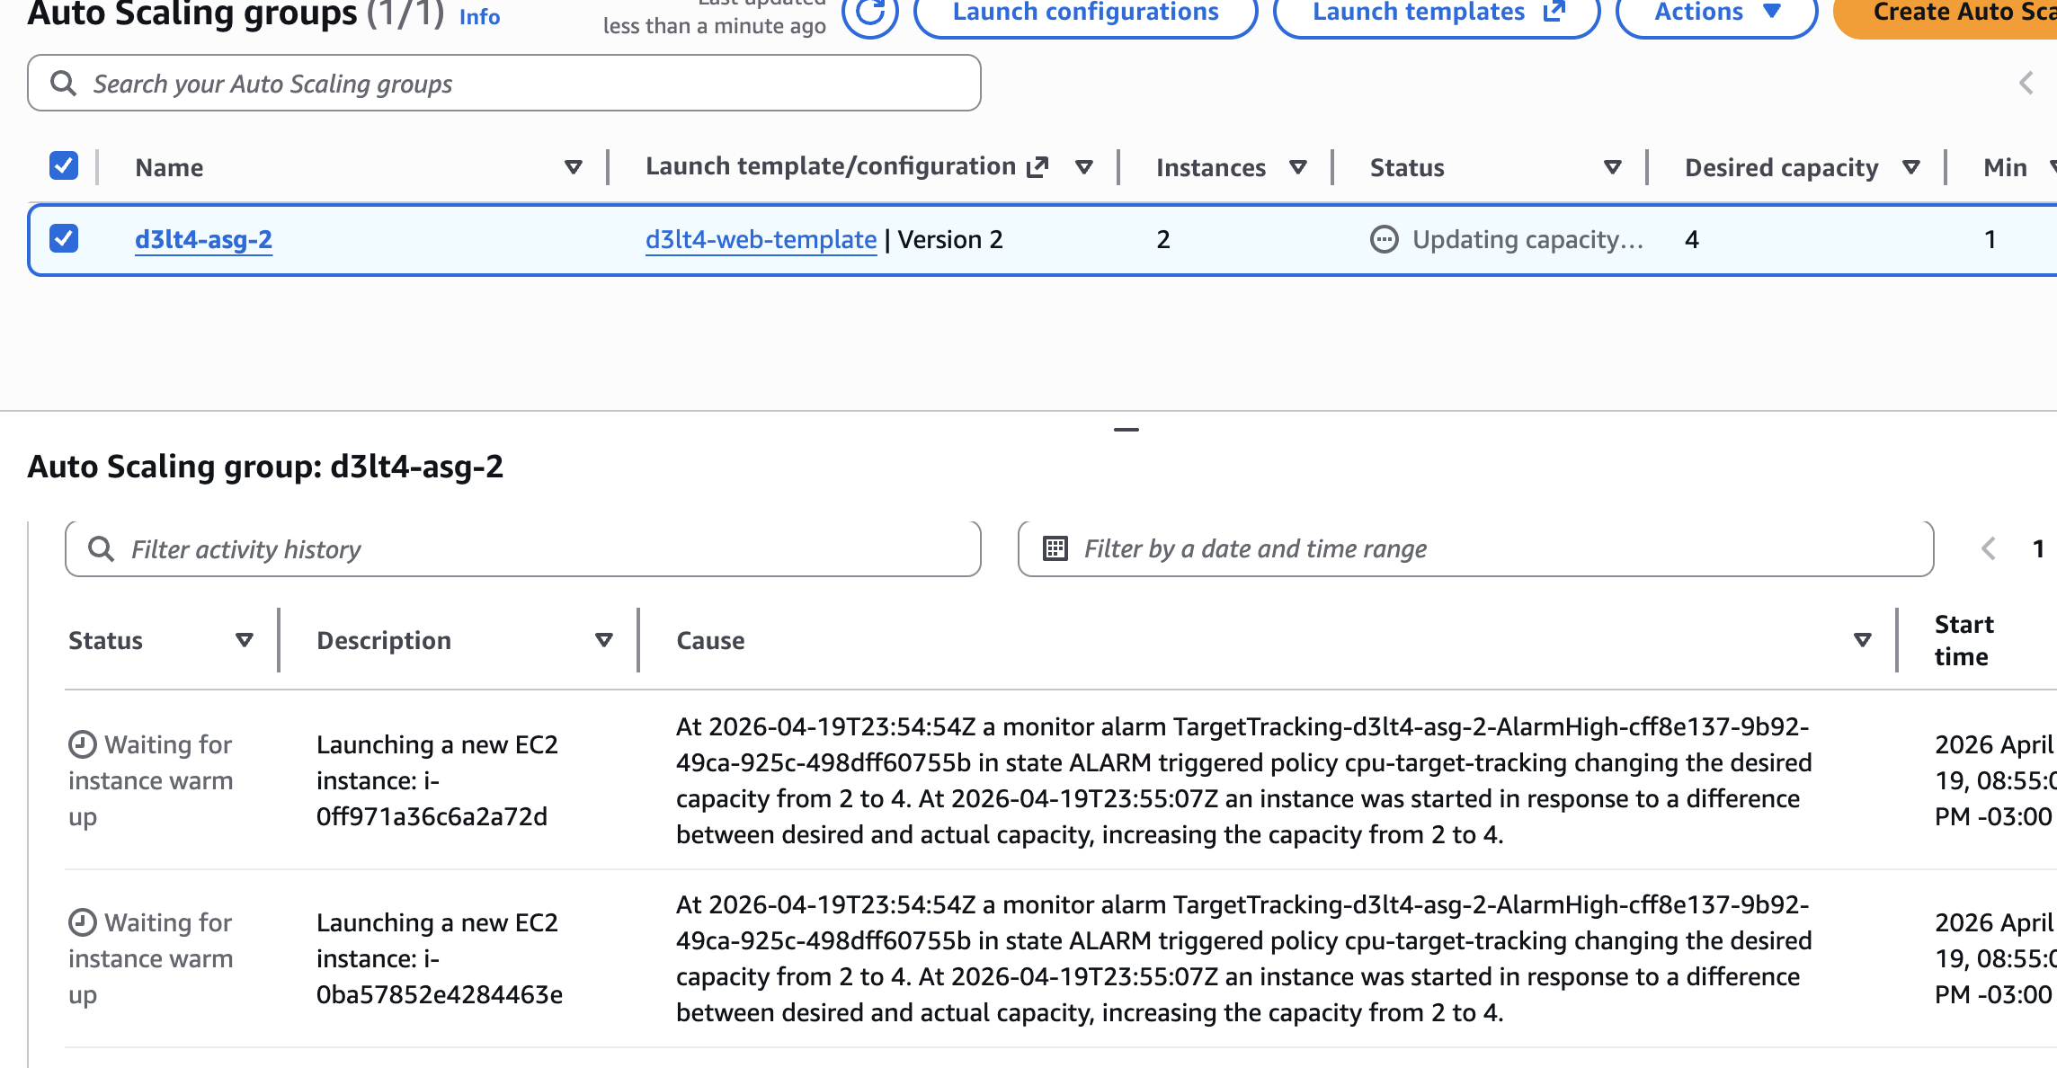Click the external link icon in Launch templates
The width and height of the screenshot is (2057, 1068).
tap(1554, 12)
